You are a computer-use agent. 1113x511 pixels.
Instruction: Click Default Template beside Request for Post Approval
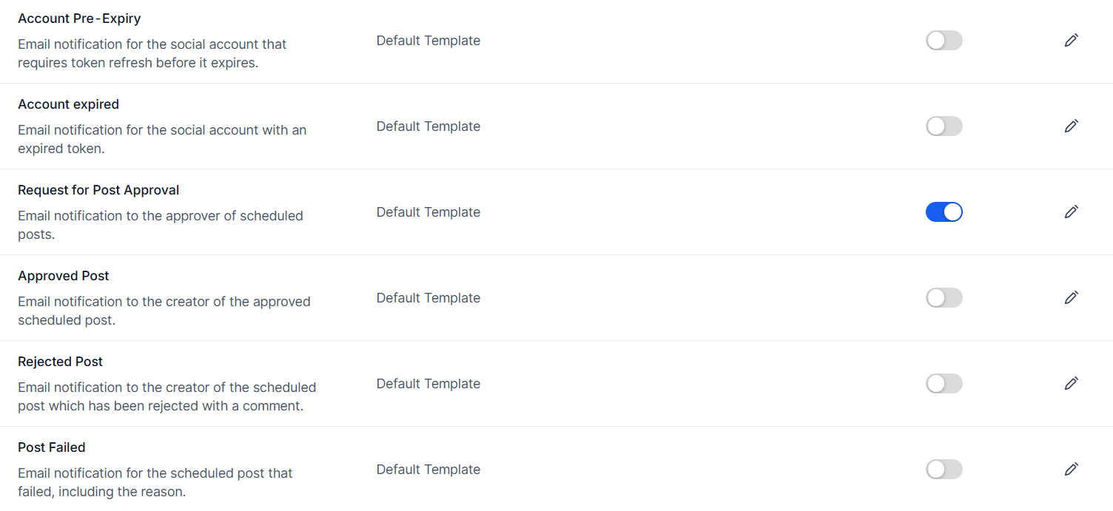click(x=428, y=212)
